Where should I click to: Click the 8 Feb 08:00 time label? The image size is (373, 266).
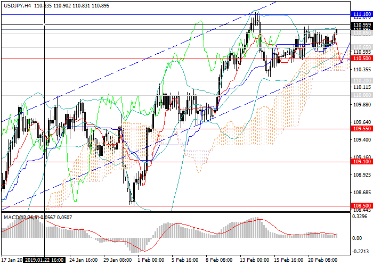(218, 260)
